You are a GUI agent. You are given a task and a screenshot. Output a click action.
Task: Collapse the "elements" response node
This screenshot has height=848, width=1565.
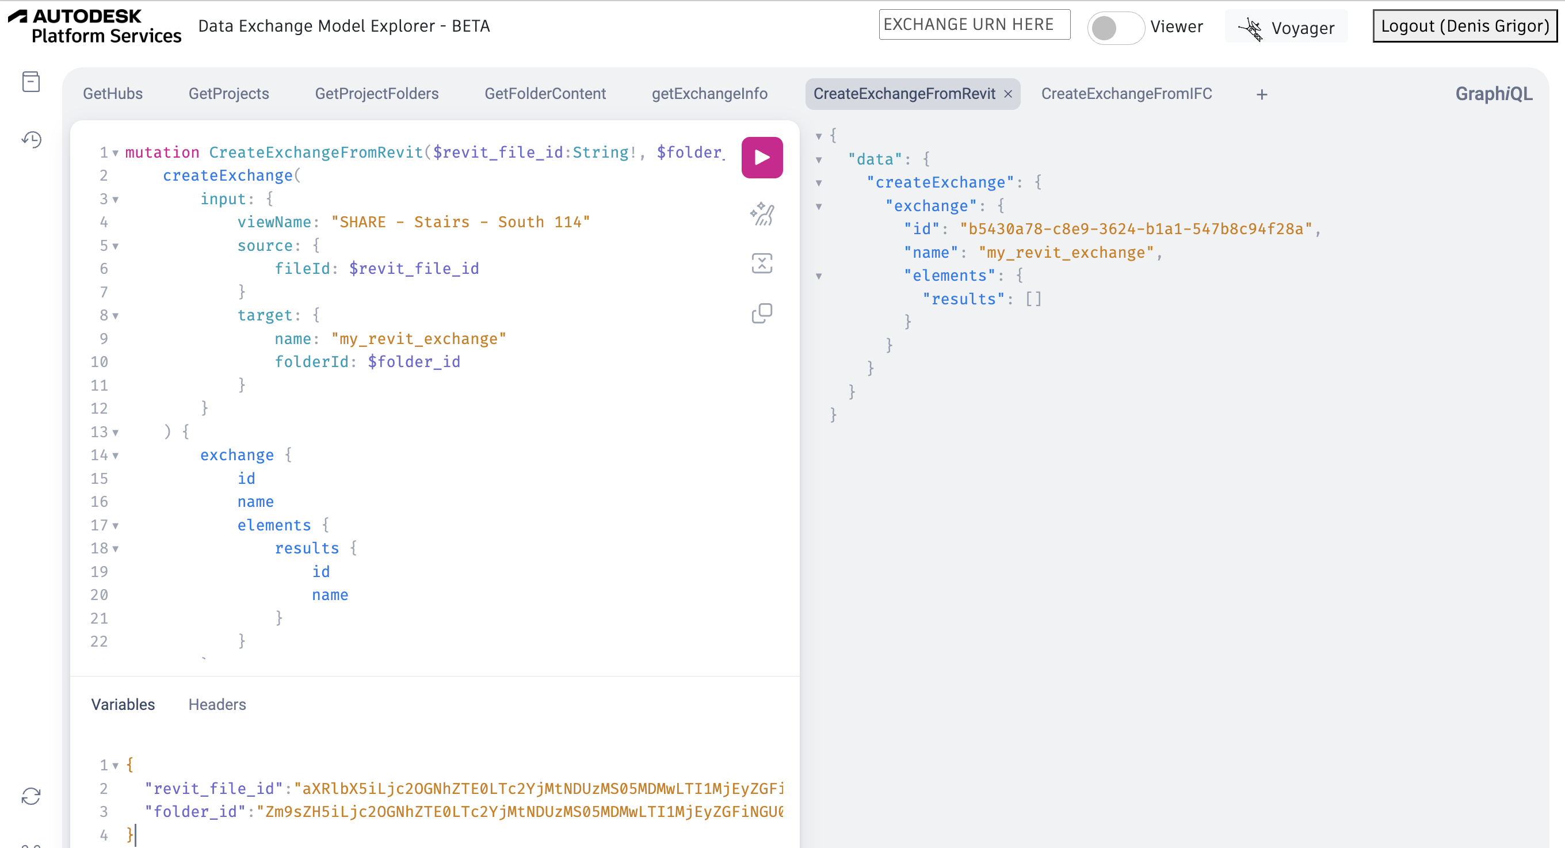coord(819,276)
